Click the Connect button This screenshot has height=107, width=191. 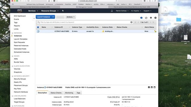[x=60, y=17]
